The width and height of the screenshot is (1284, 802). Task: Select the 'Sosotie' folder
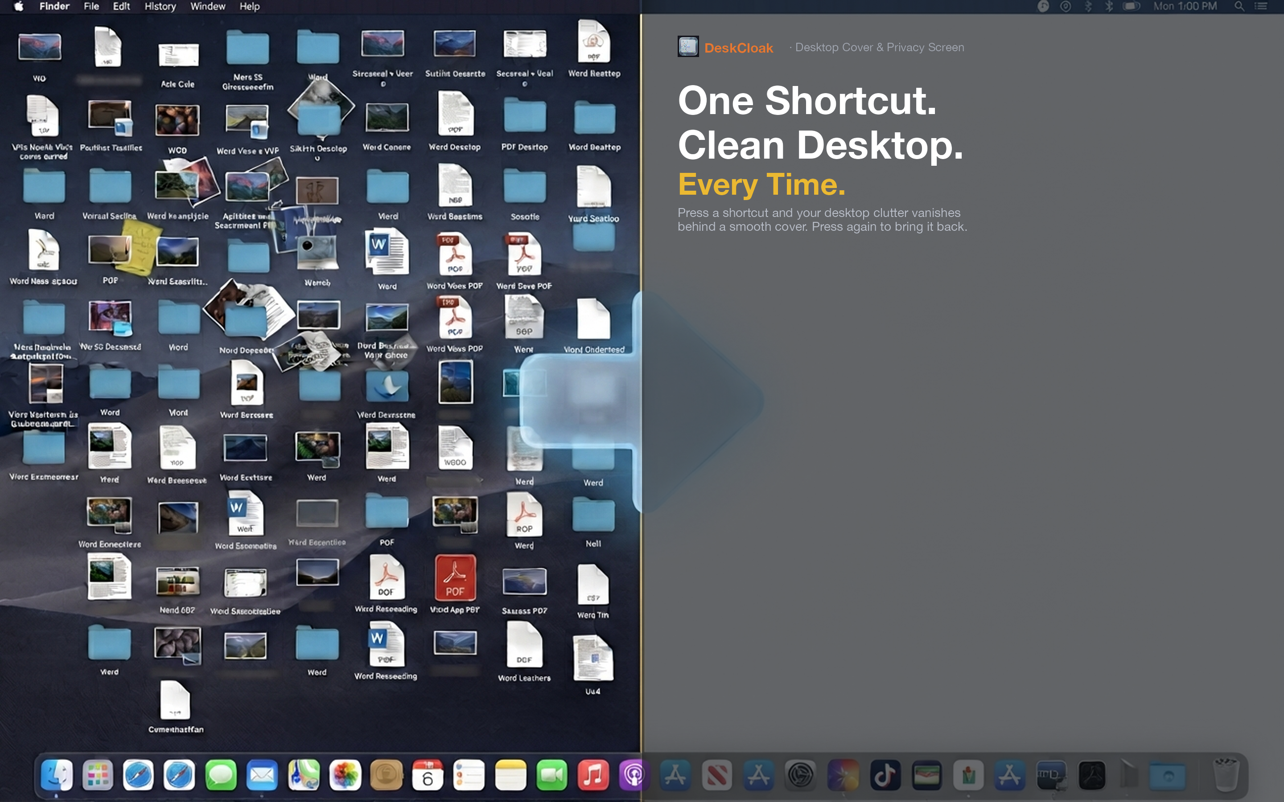click(525, 186)
